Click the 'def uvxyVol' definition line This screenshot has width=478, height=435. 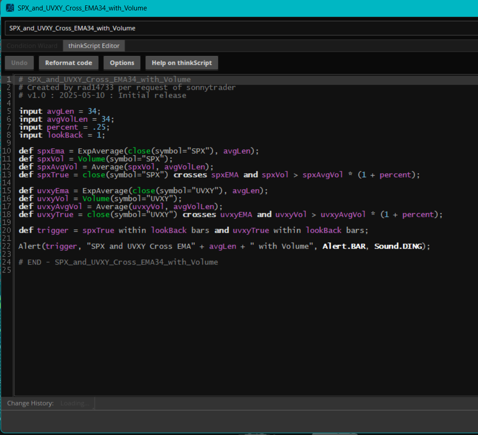(100, 198)
